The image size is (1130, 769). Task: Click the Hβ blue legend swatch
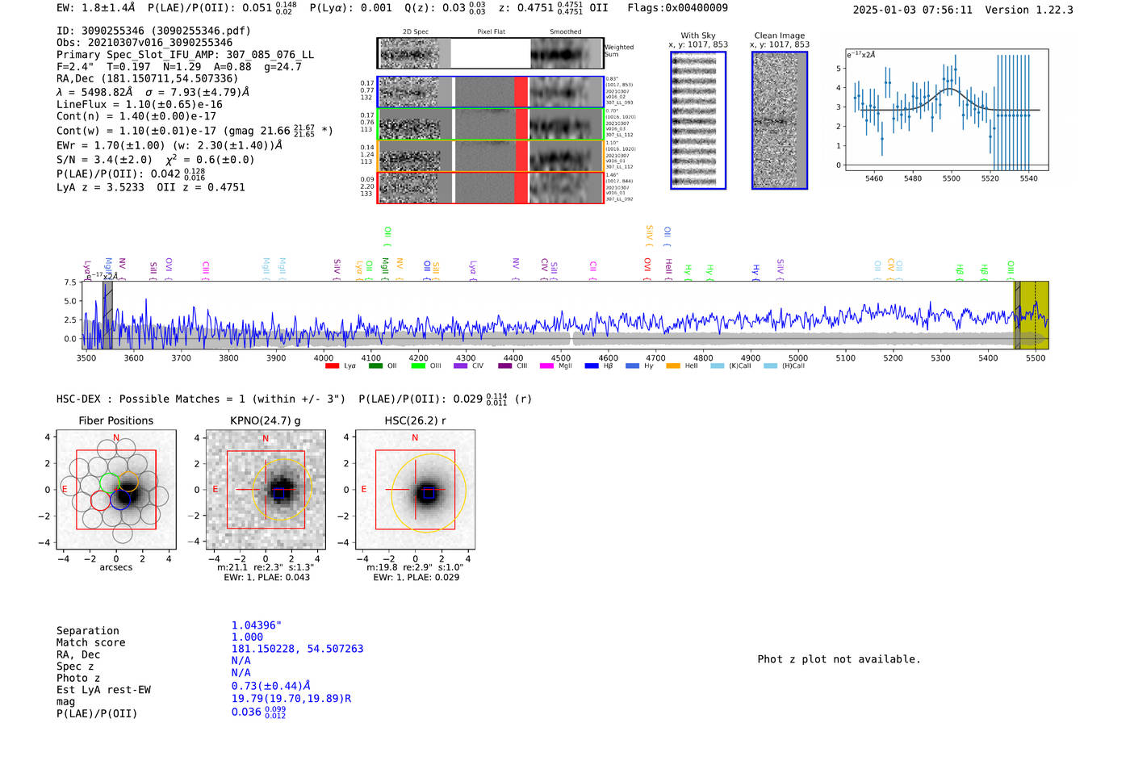592,366
